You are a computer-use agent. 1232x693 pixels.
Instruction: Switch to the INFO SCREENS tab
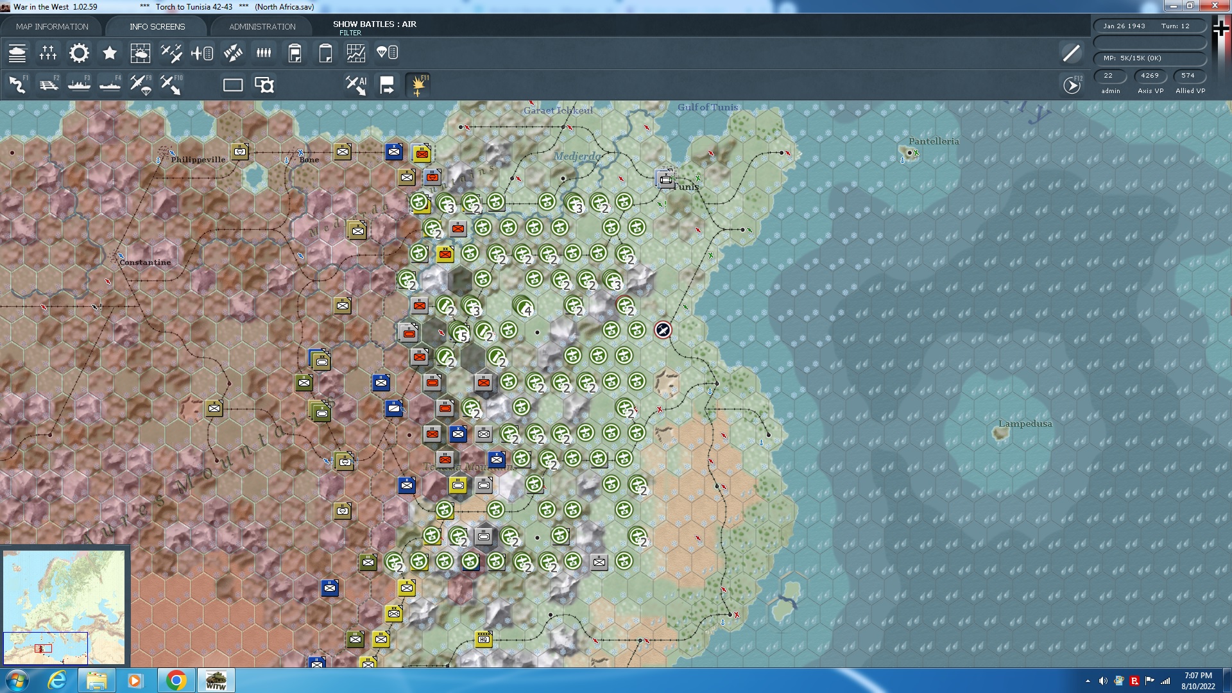[157, 26]
